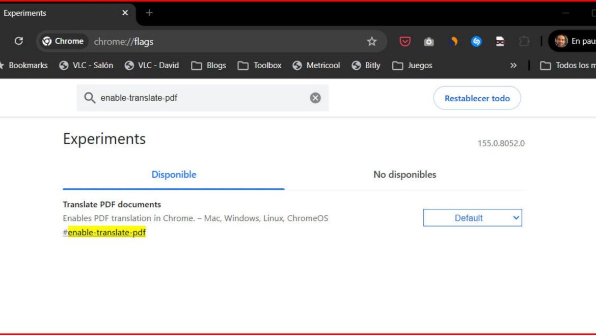The height and width of the screenshot is (335, 596).
Task: Click the camera screenshot extension icon
Action: click(429, 41)
